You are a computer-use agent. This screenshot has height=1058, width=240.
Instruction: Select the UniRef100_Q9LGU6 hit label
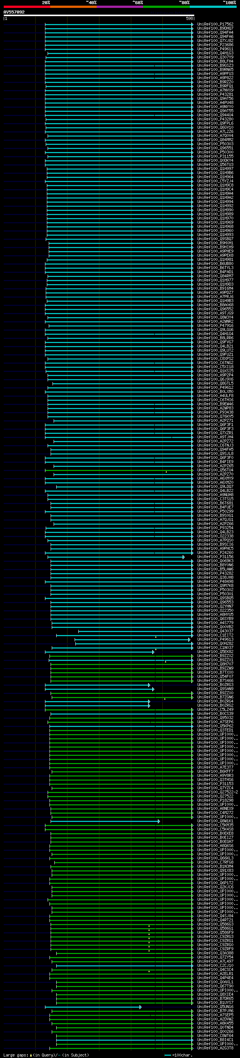[215, 330]
